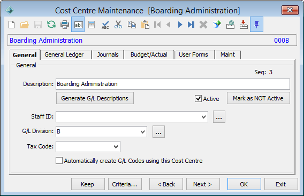Close the Cost Centre Maintenance window
This screenshot has width=304, height=196.
(290, 10)
